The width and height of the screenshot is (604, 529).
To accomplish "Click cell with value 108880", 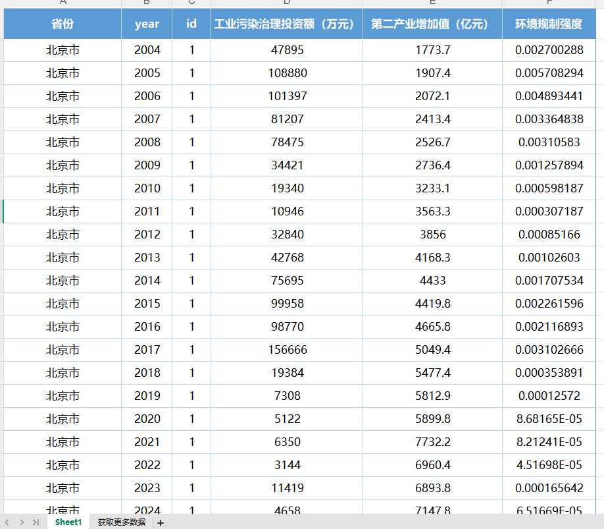I will (x=287, y=73).
